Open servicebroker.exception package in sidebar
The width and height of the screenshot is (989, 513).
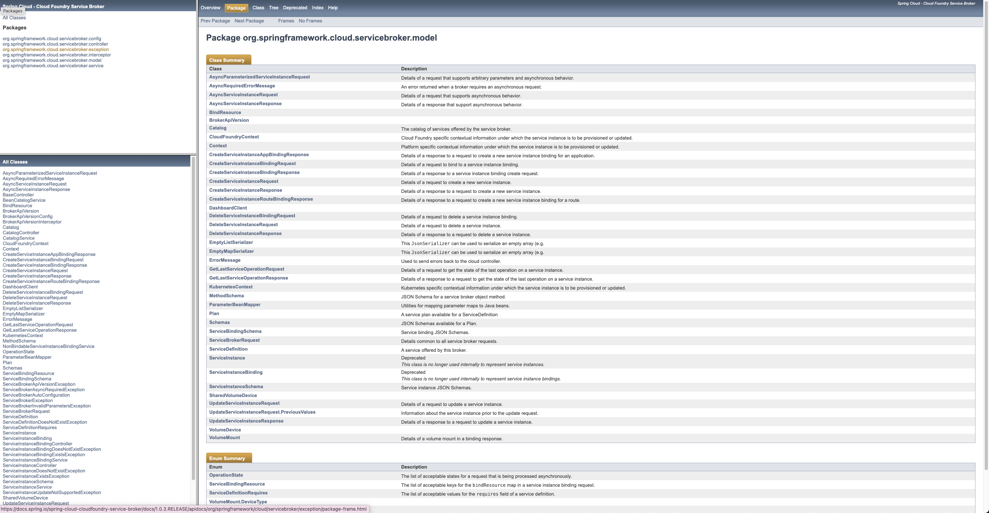pos(56,49)
